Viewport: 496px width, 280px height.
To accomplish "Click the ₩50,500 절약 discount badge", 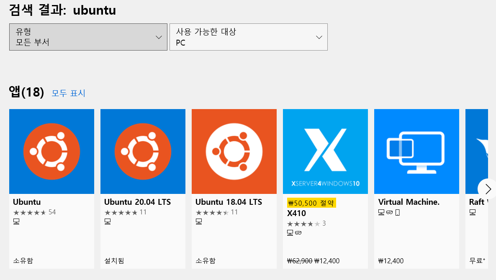I will [x=311, y=203].
